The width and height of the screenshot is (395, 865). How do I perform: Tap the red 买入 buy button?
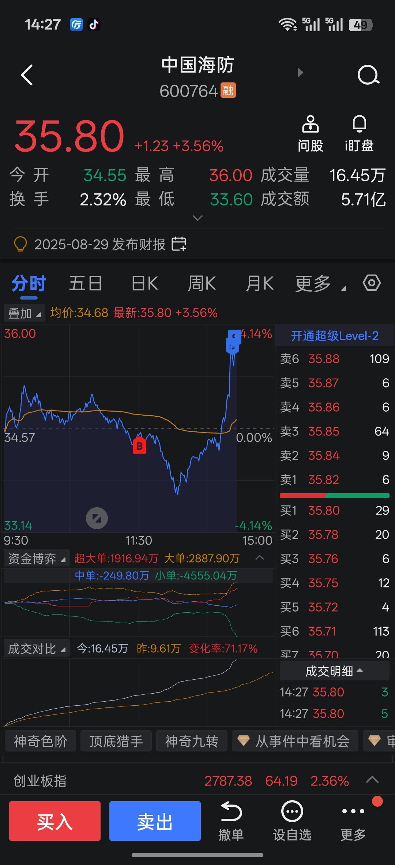pyautogui.click(x=55, y=821)
